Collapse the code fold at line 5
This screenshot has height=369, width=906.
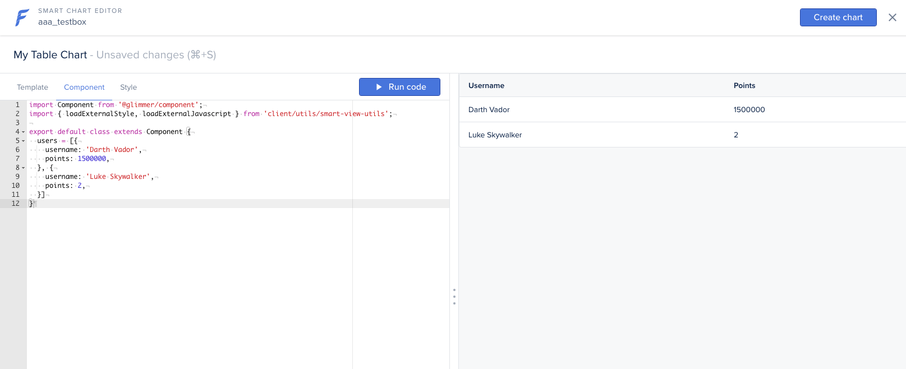click(x=23, y=141)
